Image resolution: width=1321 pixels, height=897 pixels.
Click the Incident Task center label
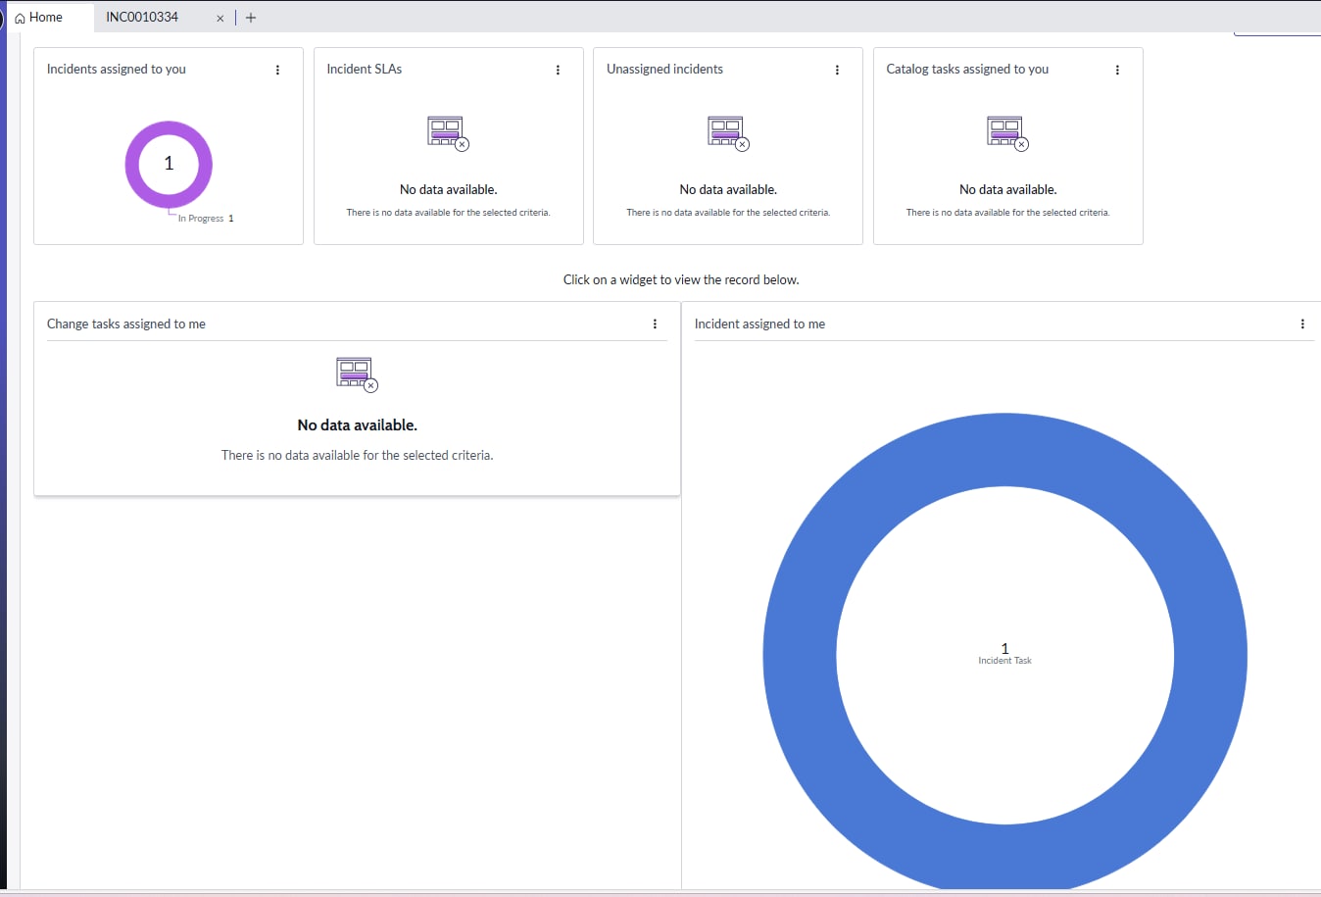point(1004,661)
